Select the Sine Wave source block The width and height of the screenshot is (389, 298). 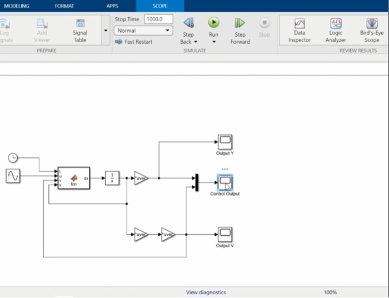[13, 176]
